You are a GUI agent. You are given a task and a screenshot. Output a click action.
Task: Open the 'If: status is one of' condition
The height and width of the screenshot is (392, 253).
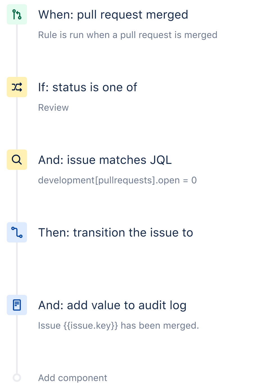87,87
